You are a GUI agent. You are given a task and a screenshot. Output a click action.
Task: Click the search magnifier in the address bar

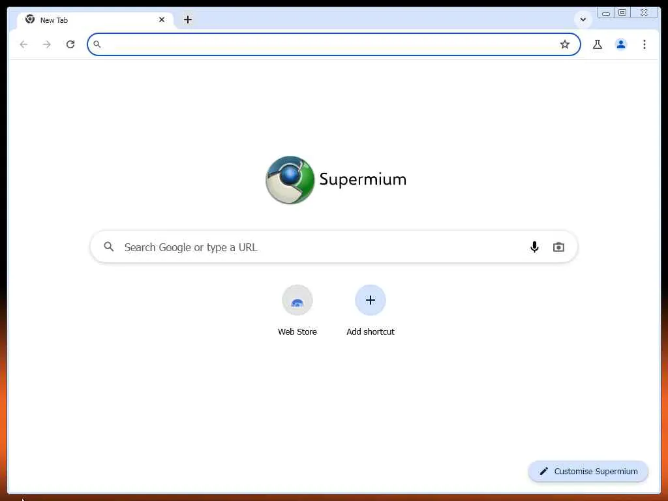point(97,44)
